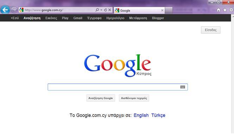Click the Google Κύπρος logo
This screenshot has width=234, height=134.
point(118,66)
